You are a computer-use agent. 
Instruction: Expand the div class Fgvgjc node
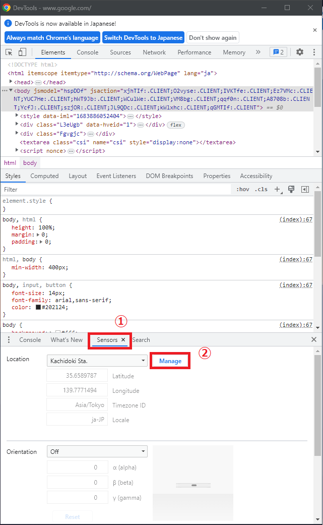click(17, 133)
